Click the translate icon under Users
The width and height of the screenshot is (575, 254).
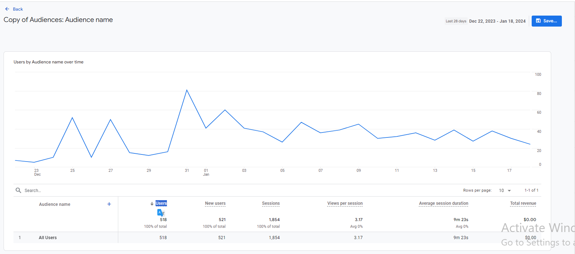(x=161, y=213)
